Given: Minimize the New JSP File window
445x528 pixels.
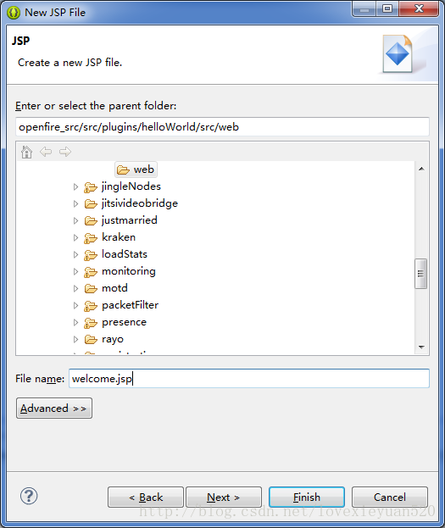Looking at the screenshot, I should coord(364,8).
